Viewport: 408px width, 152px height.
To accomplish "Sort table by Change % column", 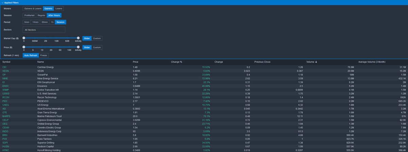I will [176, 62].
